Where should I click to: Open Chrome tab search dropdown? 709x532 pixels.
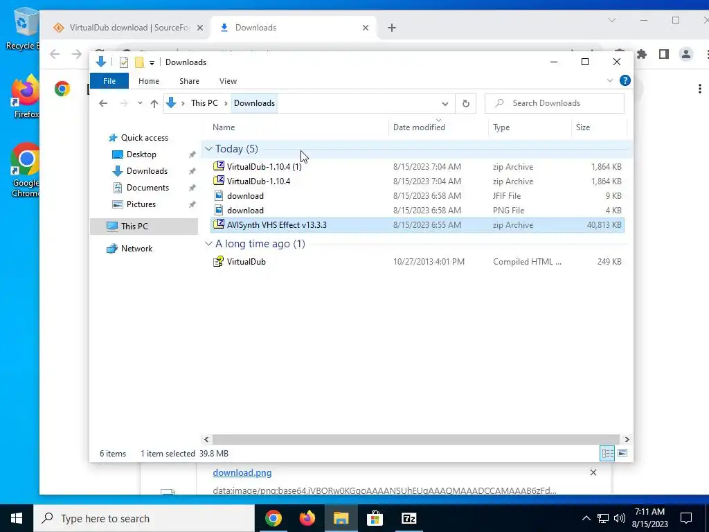(x=611, y=20)
